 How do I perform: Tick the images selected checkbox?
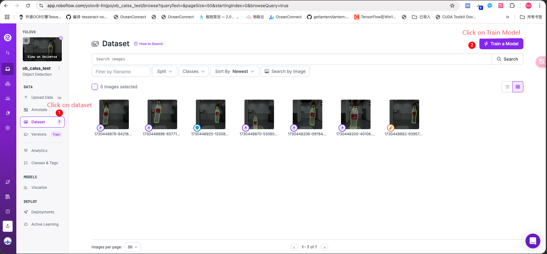[95, 87]
